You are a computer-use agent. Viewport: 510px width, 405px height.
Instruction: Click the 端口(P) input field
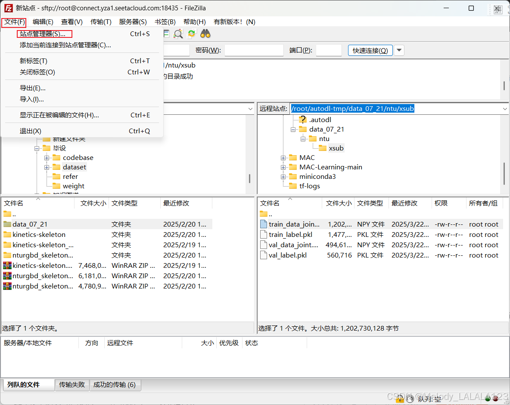(x=329, y=50)
